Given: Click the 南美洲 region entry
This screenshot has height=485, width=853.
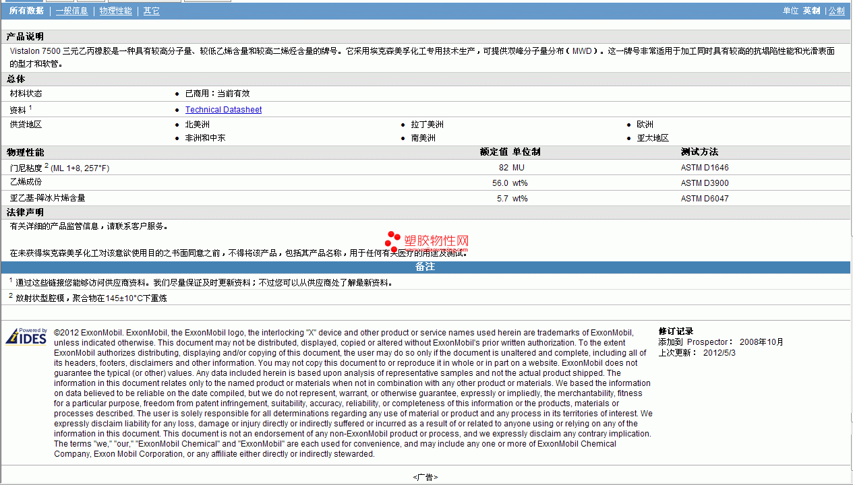Looking at the screenshot, I should pyautogui.click(x=423, y=138).
